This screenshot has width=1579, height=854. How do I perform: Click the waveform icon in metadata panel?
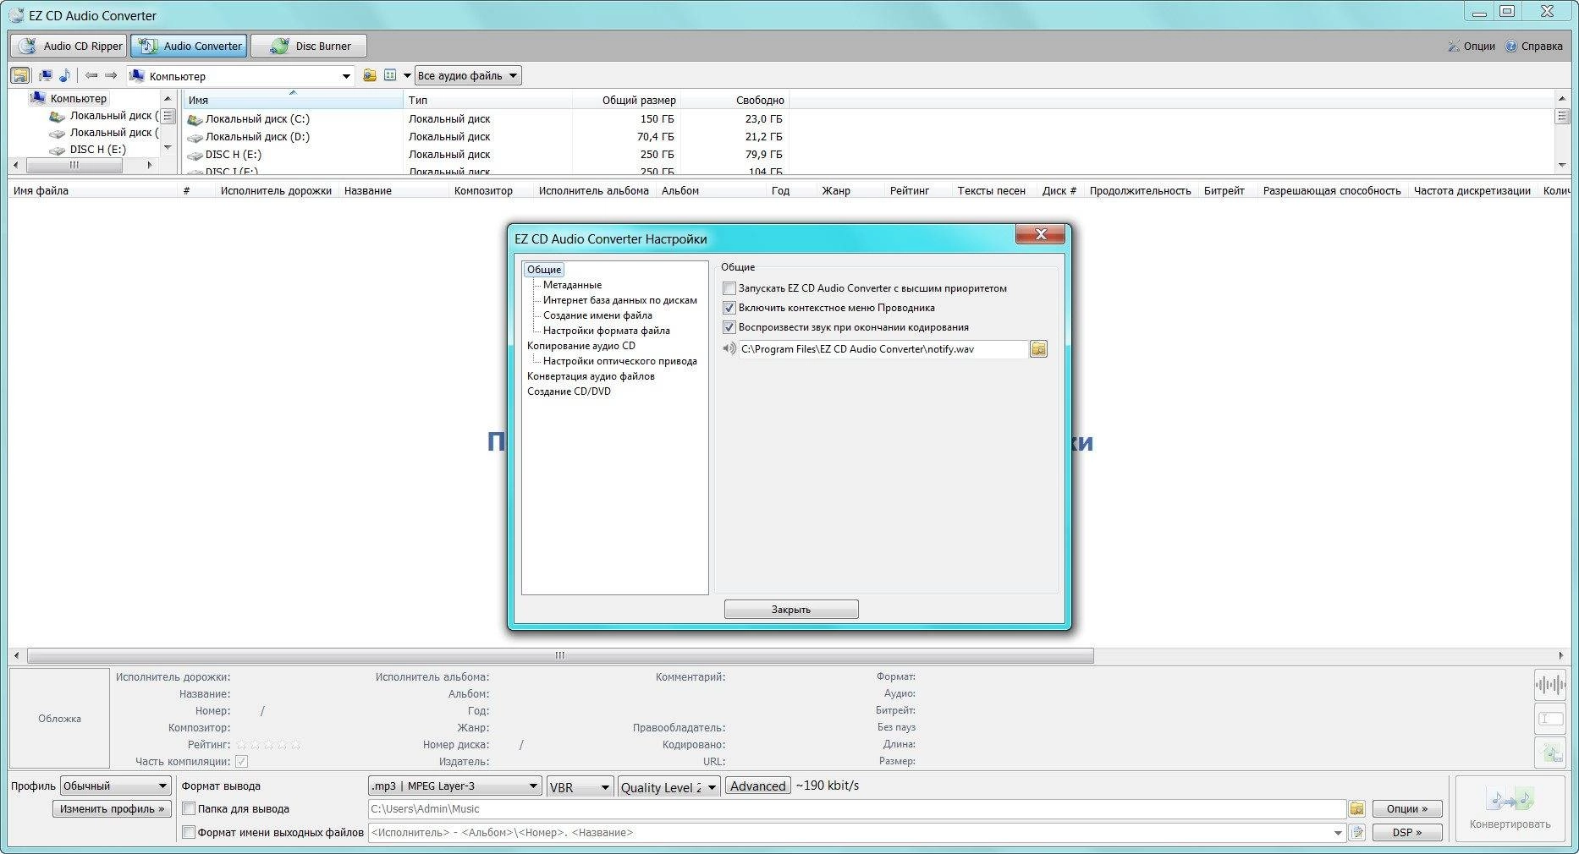point(1549,685)
